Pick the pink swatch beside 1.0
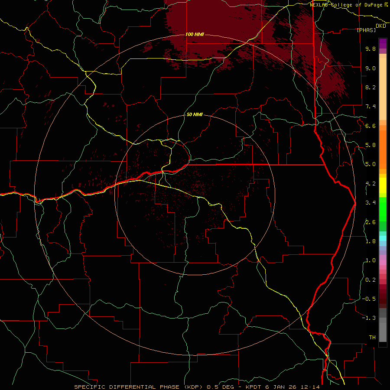 point(383,262)
